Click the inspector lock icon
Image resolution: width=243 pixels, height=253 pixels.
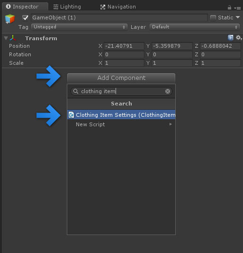(229, 7)
